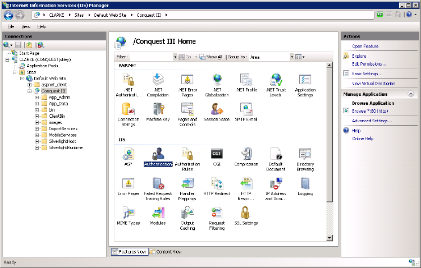Image resolution: width=421 pixels, height=268 pixels.
Task: Open the Default Document feature
Action: 276,159
